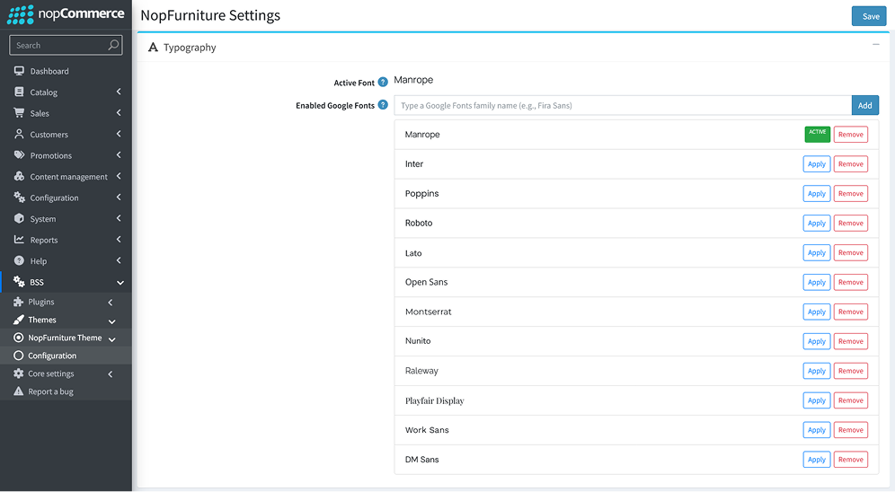Focus the Google Fonts family name field

tap(623, 105)
